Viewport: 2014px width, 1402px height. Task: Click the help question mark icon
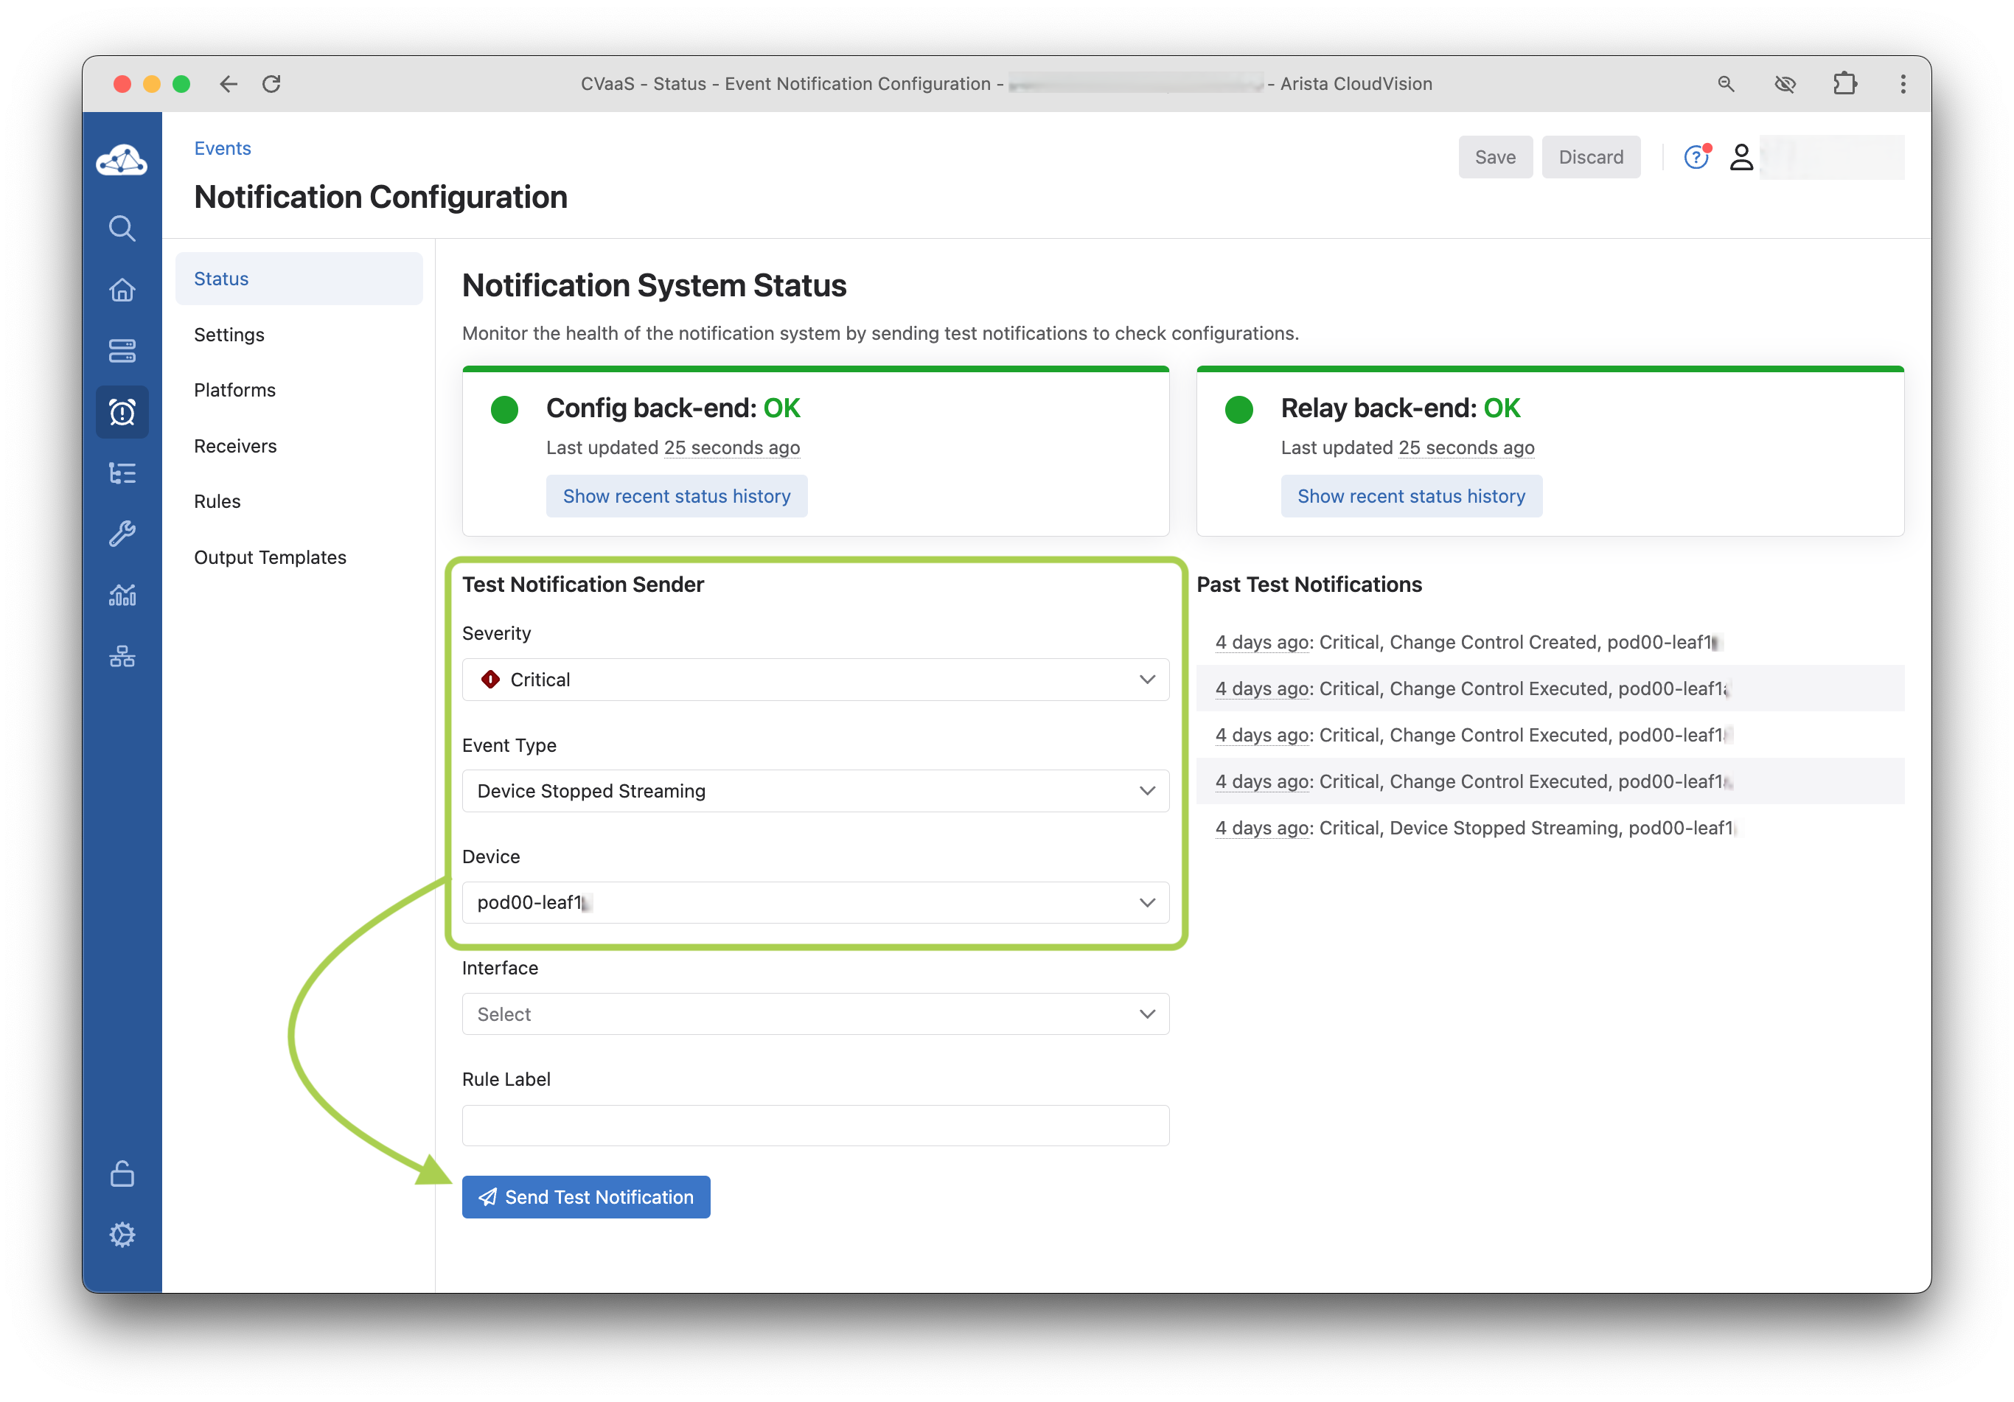1696,157
